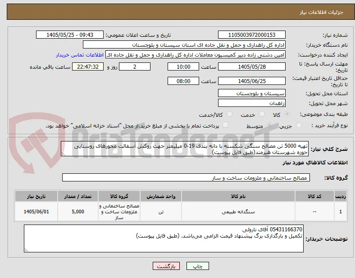Viewport: 355px width, 278px height.
Task: Click the نام کالا column header
Action: [238, 196]
